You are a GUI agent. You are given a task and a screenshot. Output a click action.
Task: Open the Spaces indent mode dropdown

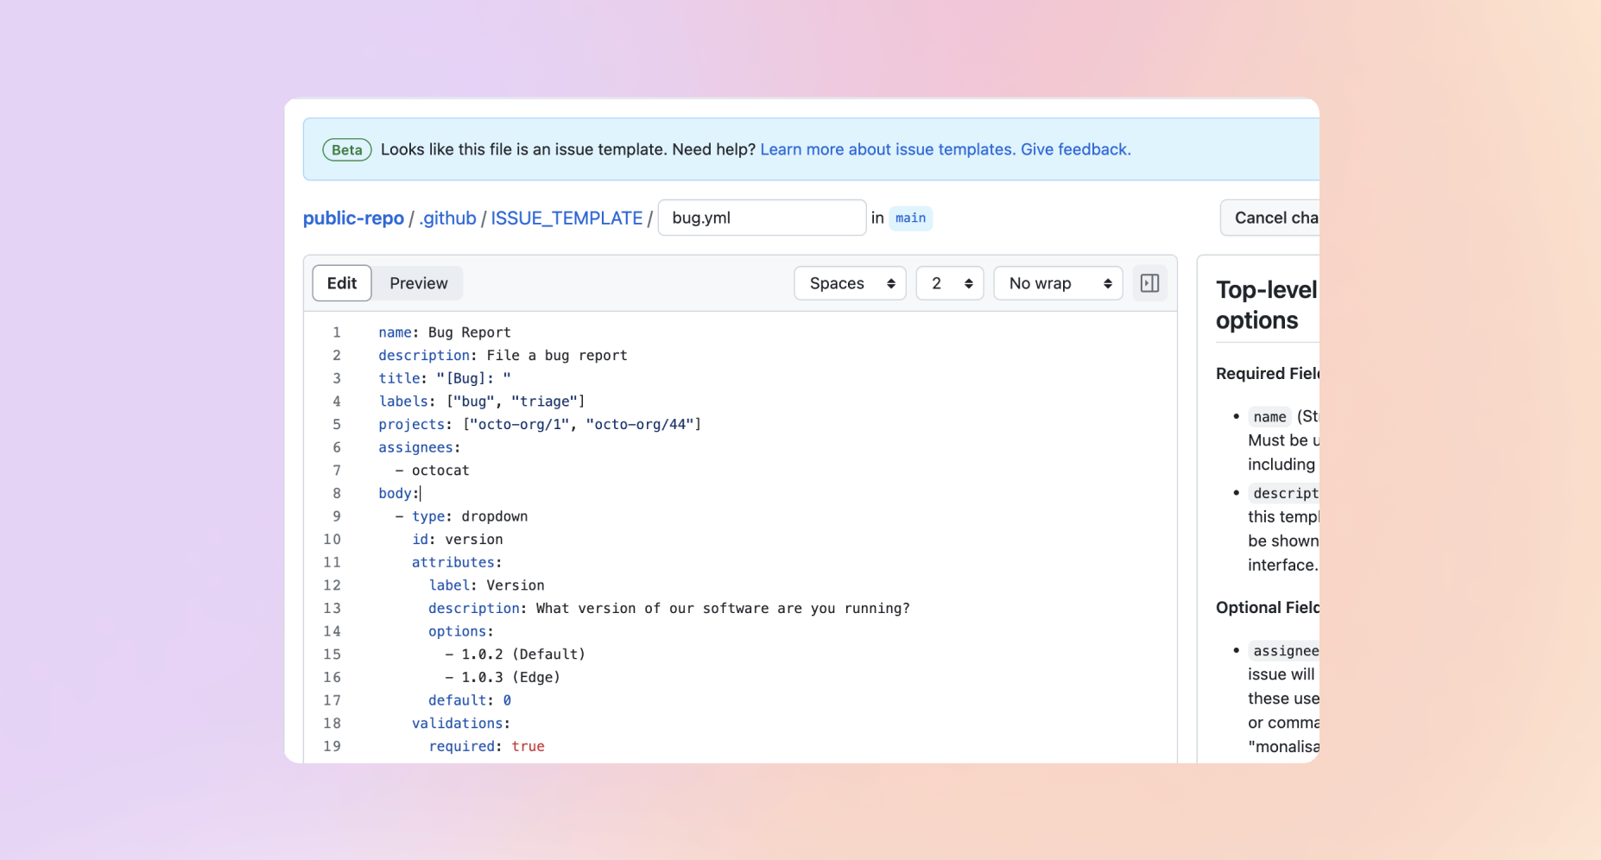click(850, 283)
